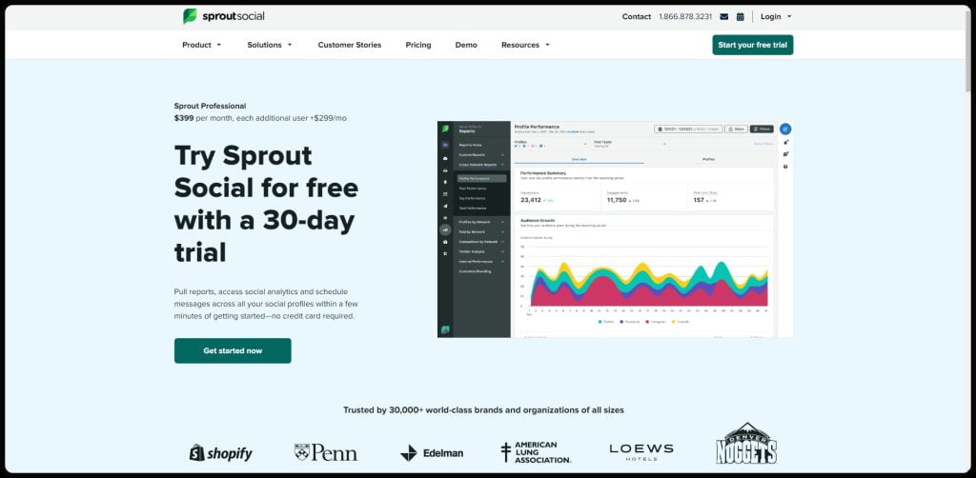976x478 pixels.
Task: Click the American Lung Association logo
Action: pos(536,452)
